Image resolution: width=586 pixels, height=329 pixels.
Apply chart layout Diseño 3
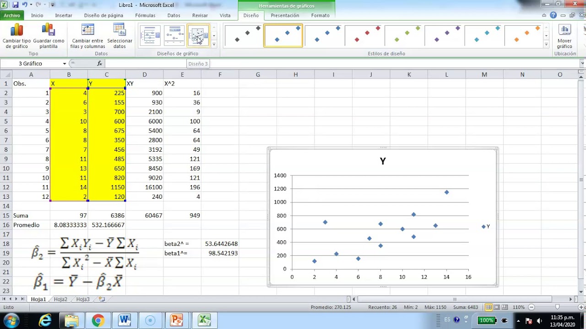click(198, 36)
